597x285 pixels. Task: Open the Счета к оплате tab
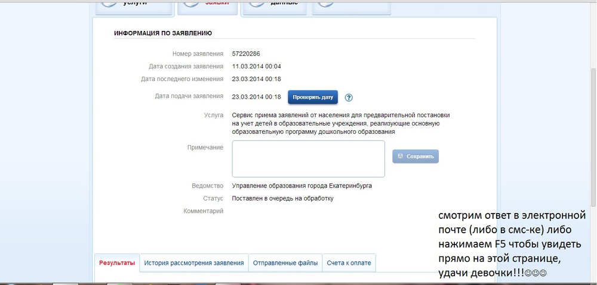(x=349, y=263)
